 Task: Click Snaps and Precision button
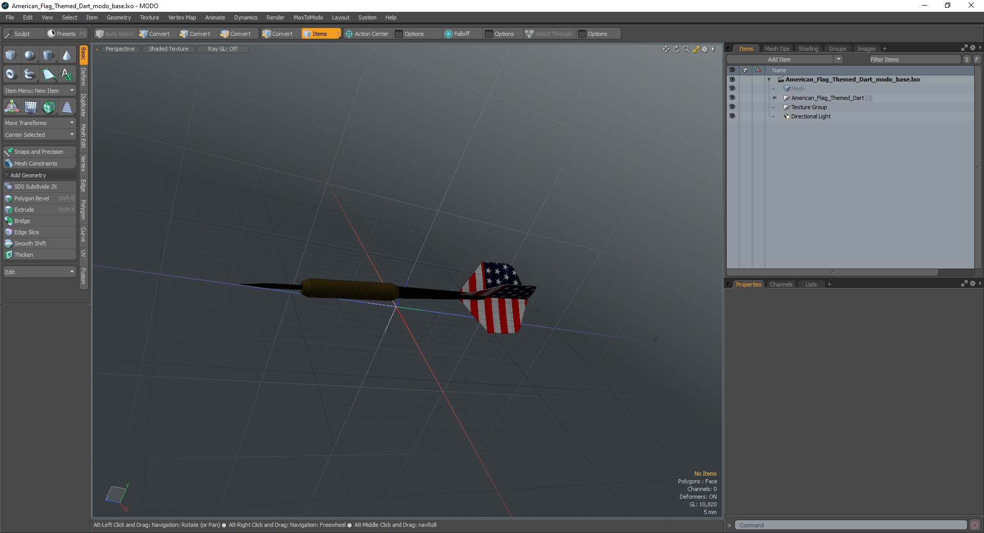pyautogui.click(x=39, y=152)
